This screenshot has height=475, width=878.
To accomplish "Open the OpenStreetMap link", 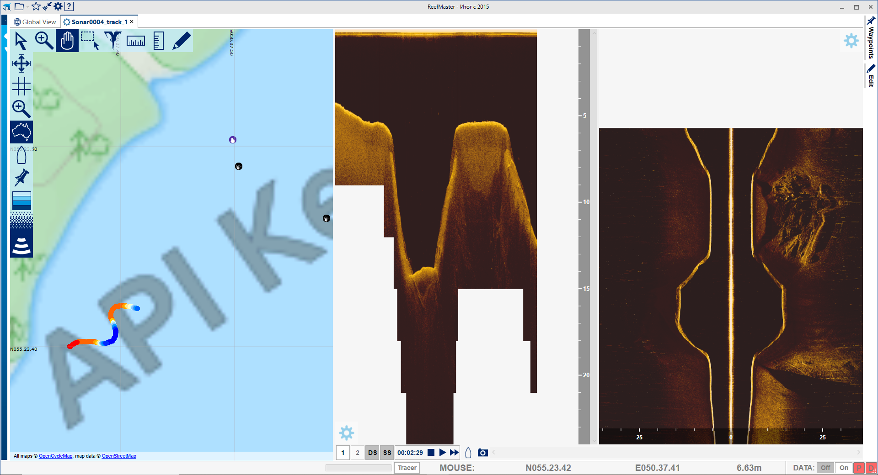I will pos(119,456).
